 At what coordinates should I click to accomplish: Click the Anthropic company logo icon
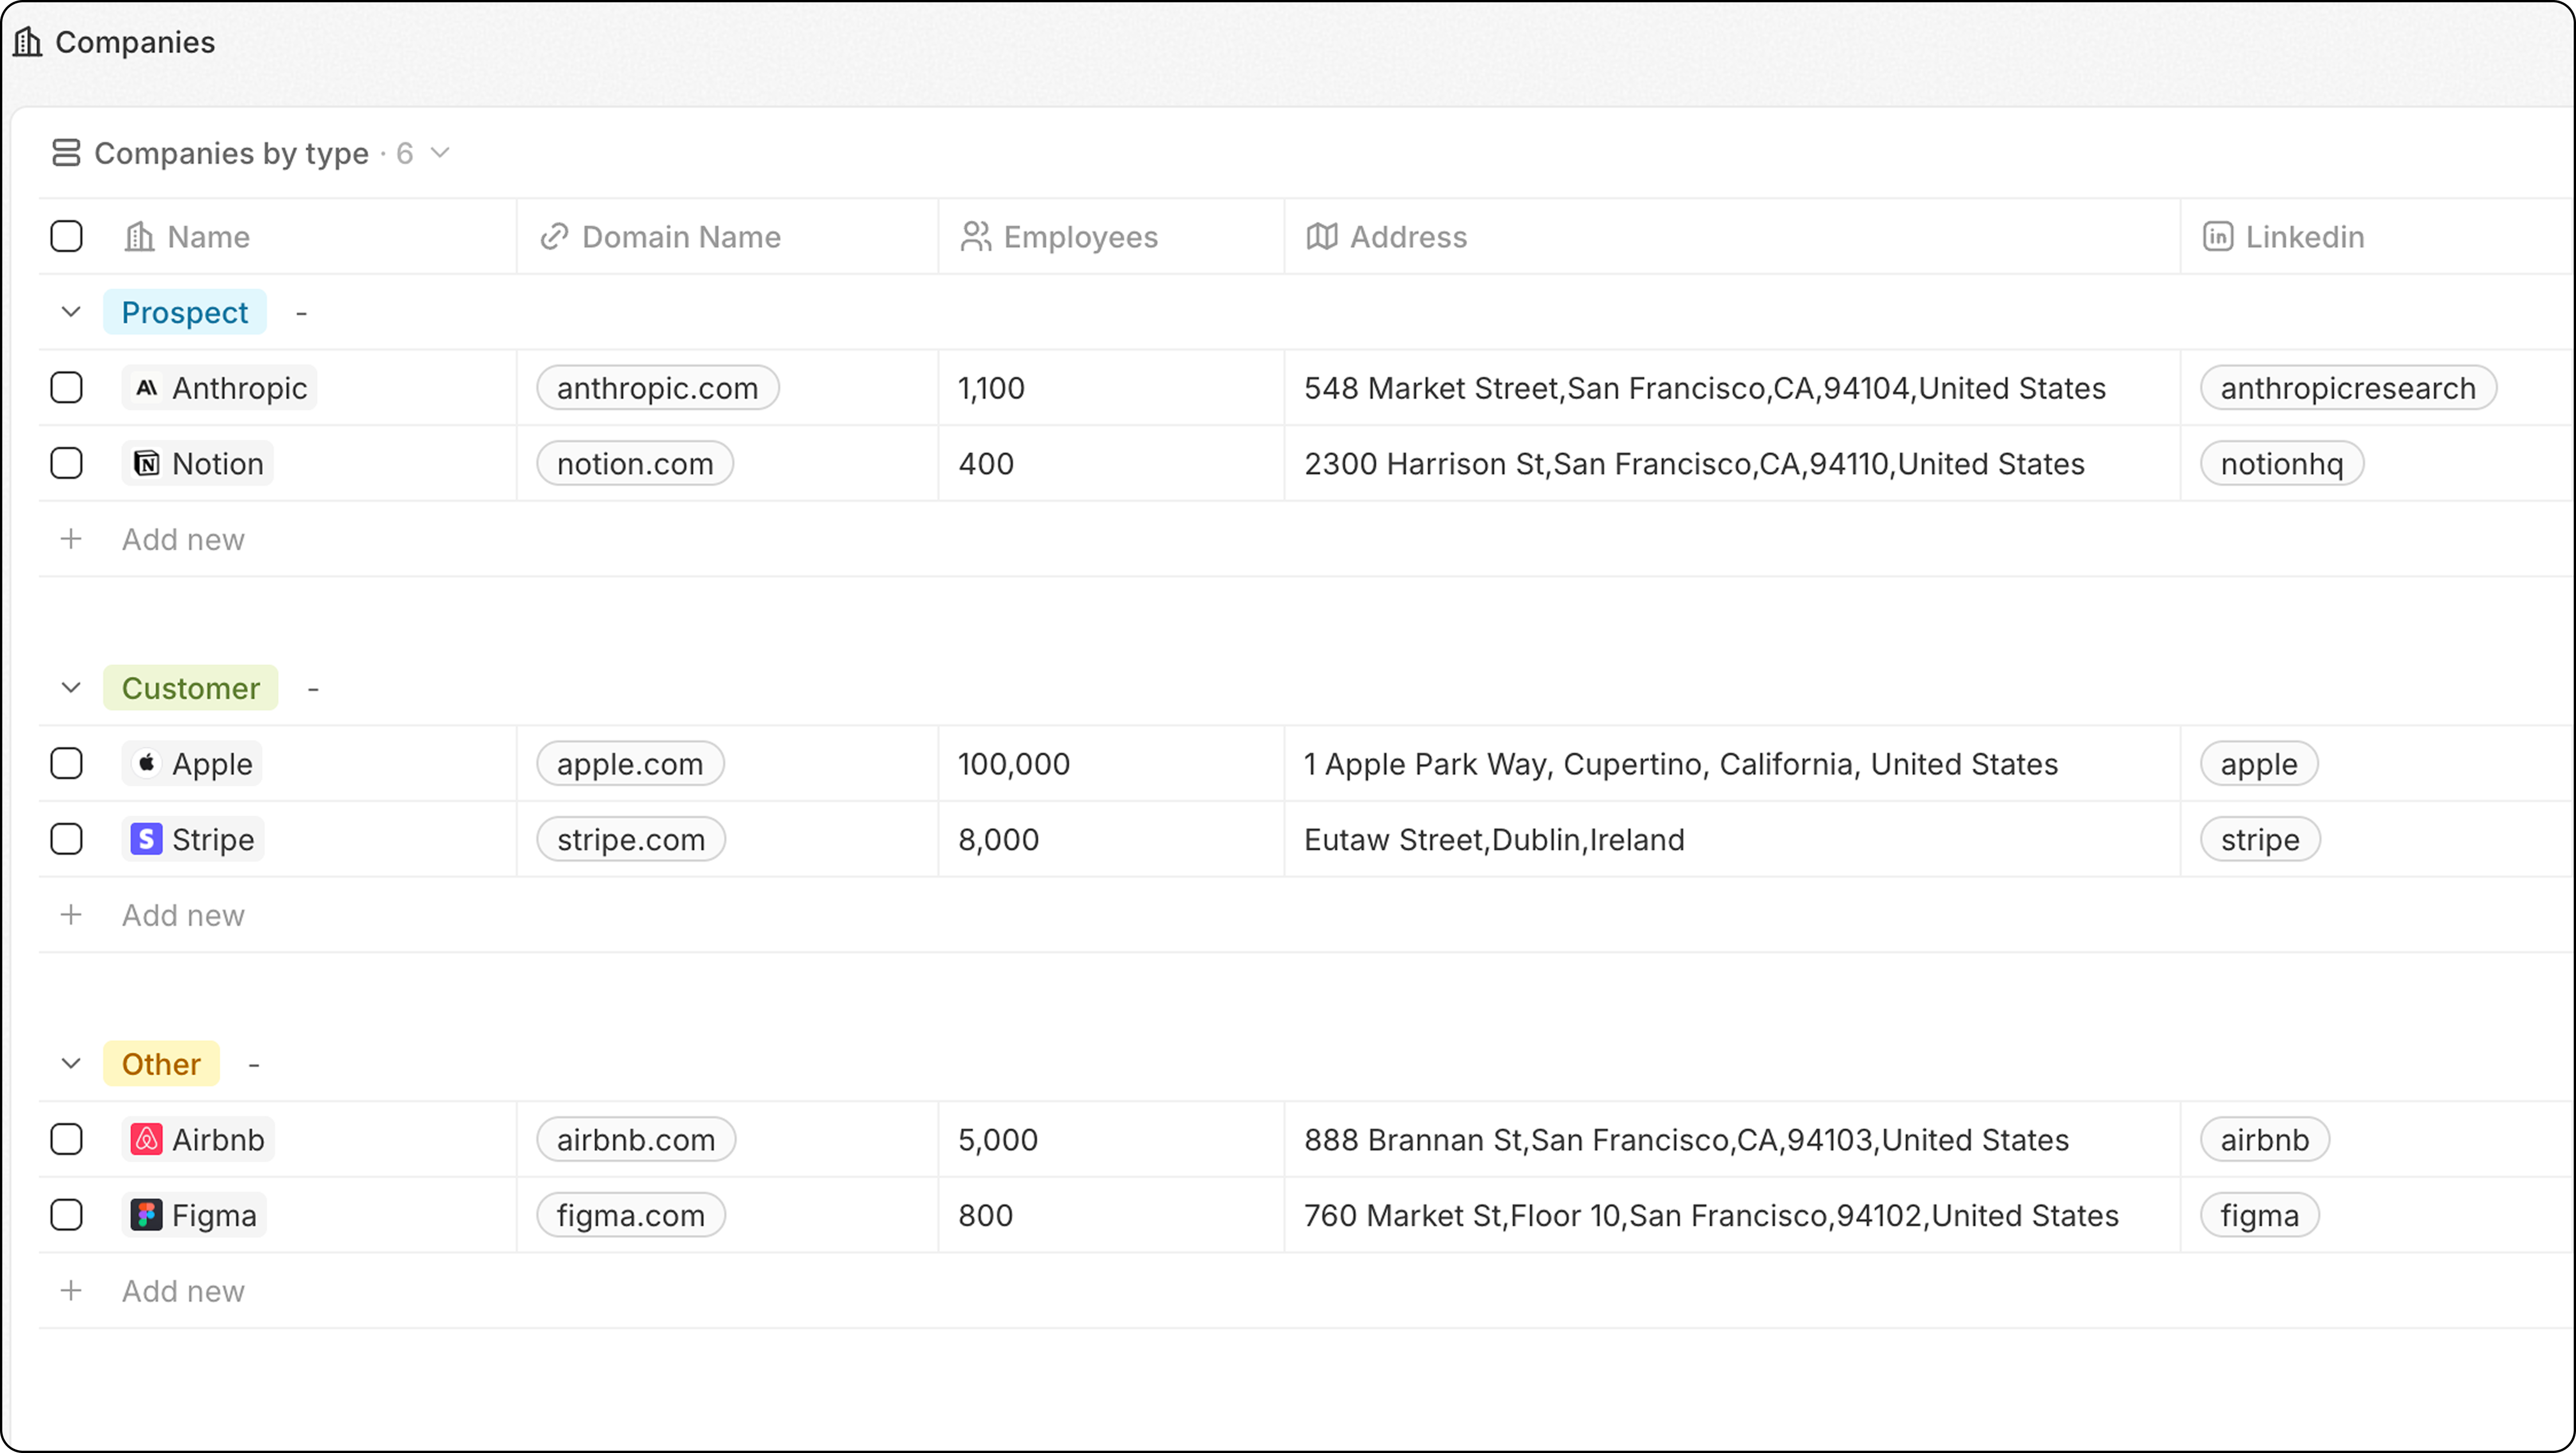point(147,388)
